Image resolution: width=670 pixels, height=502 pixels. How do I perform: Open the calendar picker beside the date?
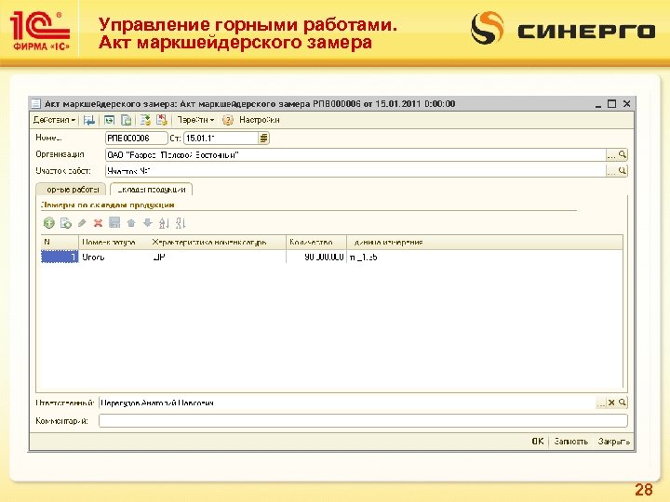264,139
